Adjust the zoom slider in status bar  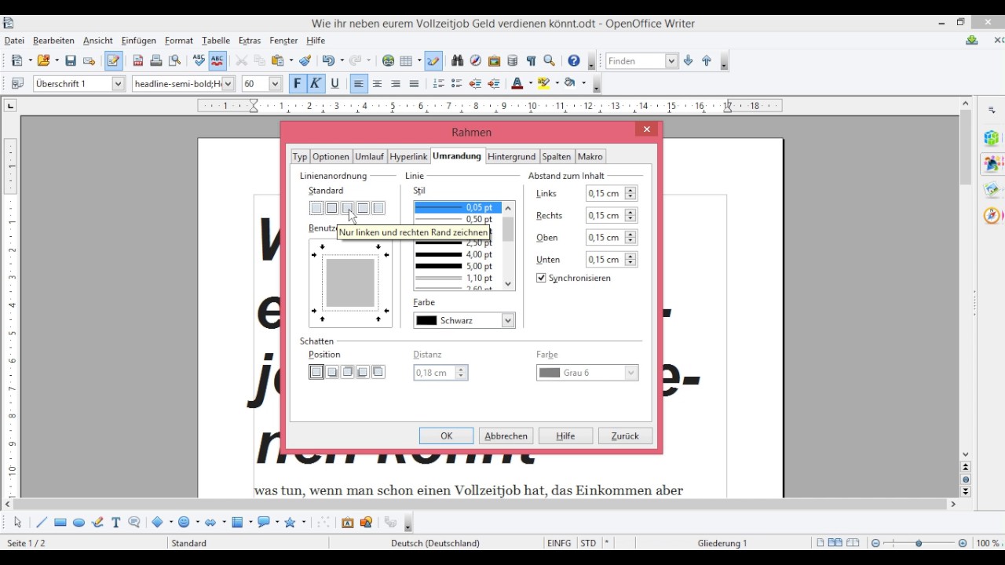coord(919,543)
